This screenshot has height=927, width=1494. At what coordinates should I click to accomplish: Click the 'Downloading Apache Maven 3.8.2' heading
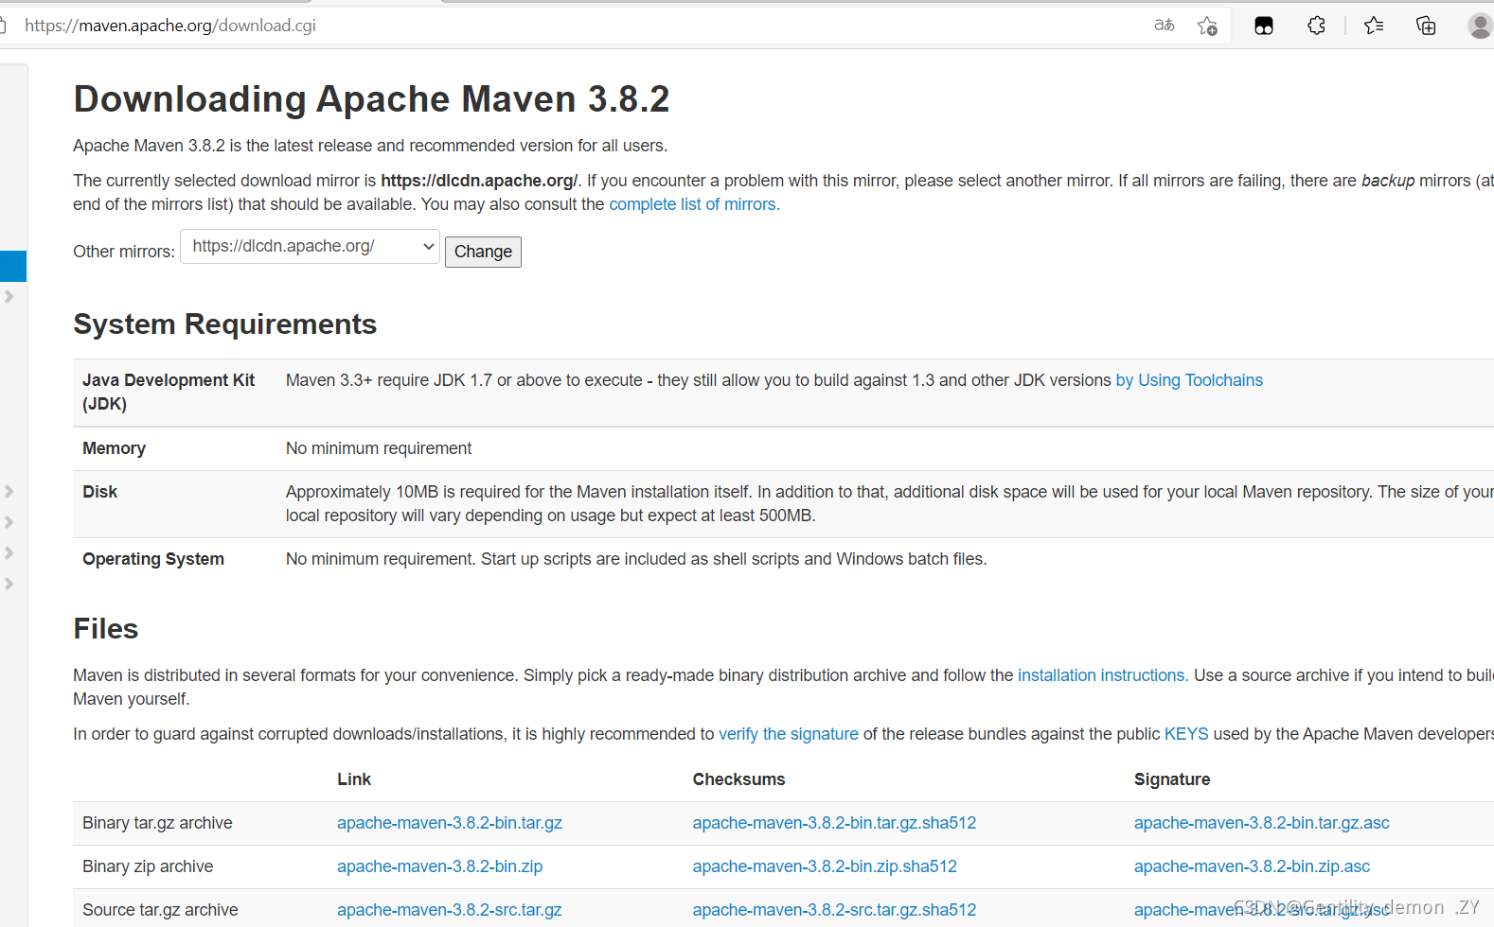(371, 99)
